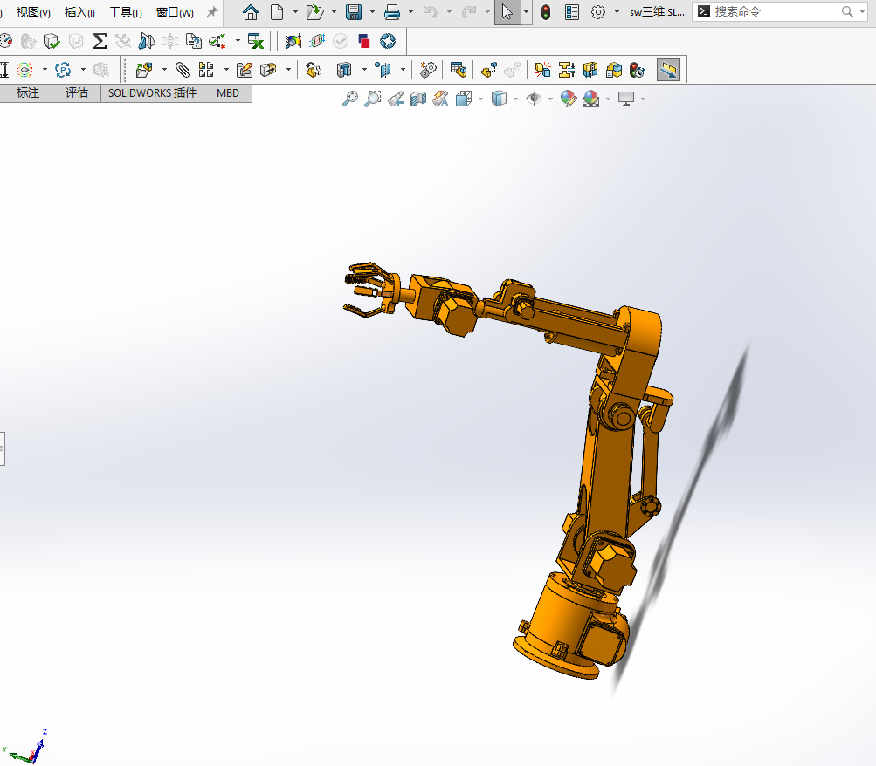
Task: Create a new document
Action: pyautogui.click(x=277, y=11)
